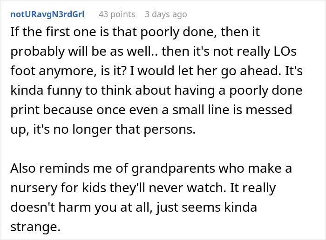The height and width of the screenshot is (240, 326).
Task: Click the word 'grandparents' in the comment
Action: pyautogui.click(x=173, y=169)
